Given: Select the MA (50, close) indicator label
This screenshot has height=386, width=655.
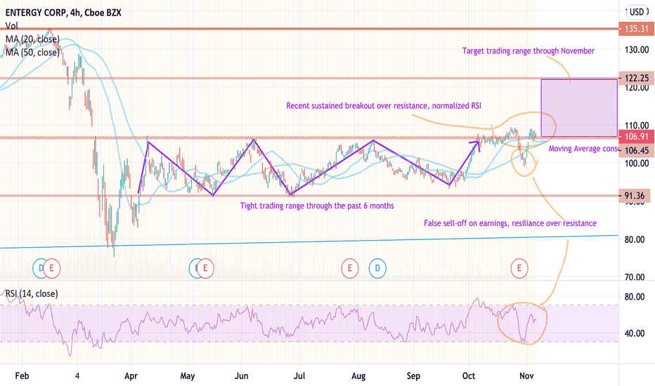Looking at the screenshot, I should point(32,52).
